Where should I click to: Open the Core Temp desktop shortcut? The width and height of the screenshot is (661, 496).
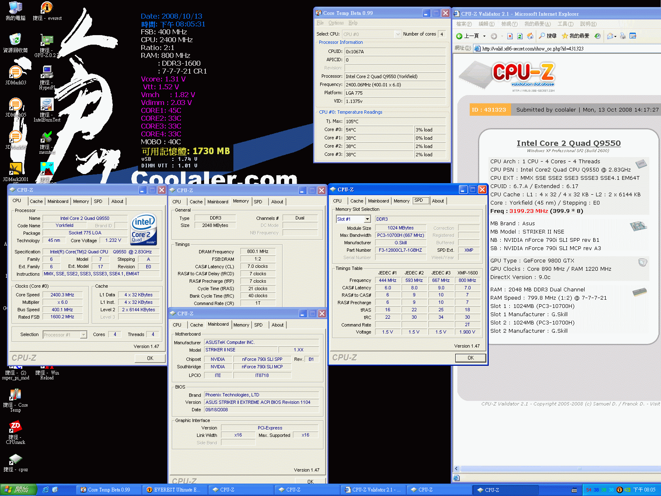(15, 401)
